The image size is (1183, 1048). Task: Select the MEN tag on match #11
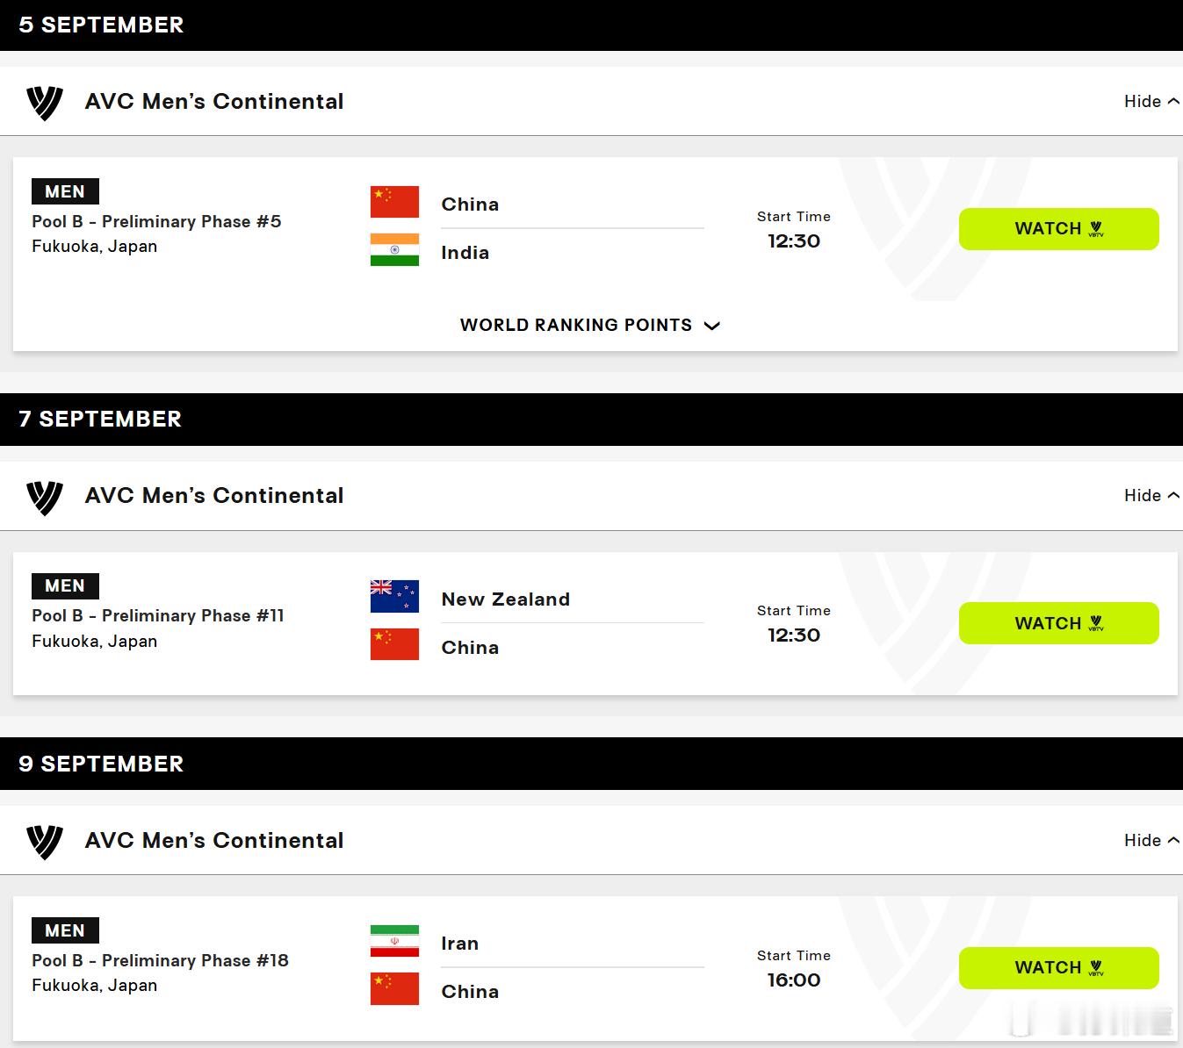click(65, 585)
